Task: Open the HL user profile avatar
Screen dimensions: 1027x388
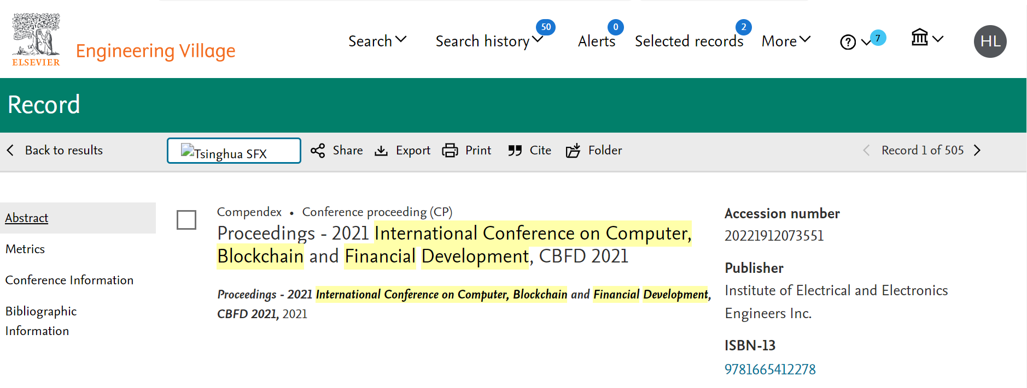Action: pos(990,41)
